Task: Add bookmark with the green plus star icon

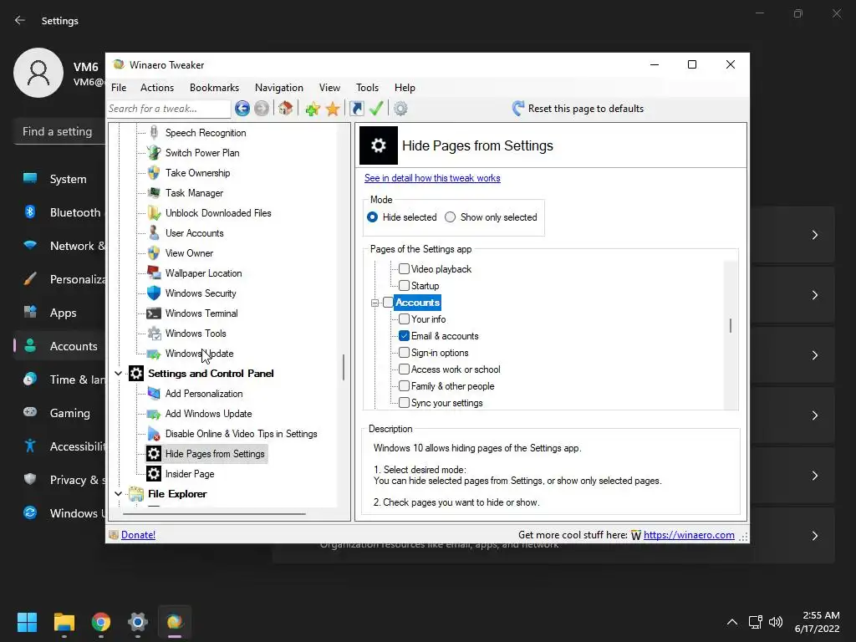Action: point(313,109)
